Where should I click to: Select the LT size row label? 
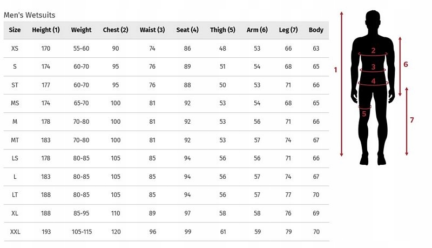coord(15,195)
